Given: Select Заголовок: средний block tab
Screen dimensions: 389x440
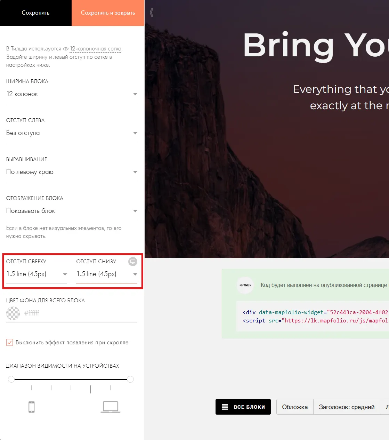Looking at the screenshot, I should 347,407.
